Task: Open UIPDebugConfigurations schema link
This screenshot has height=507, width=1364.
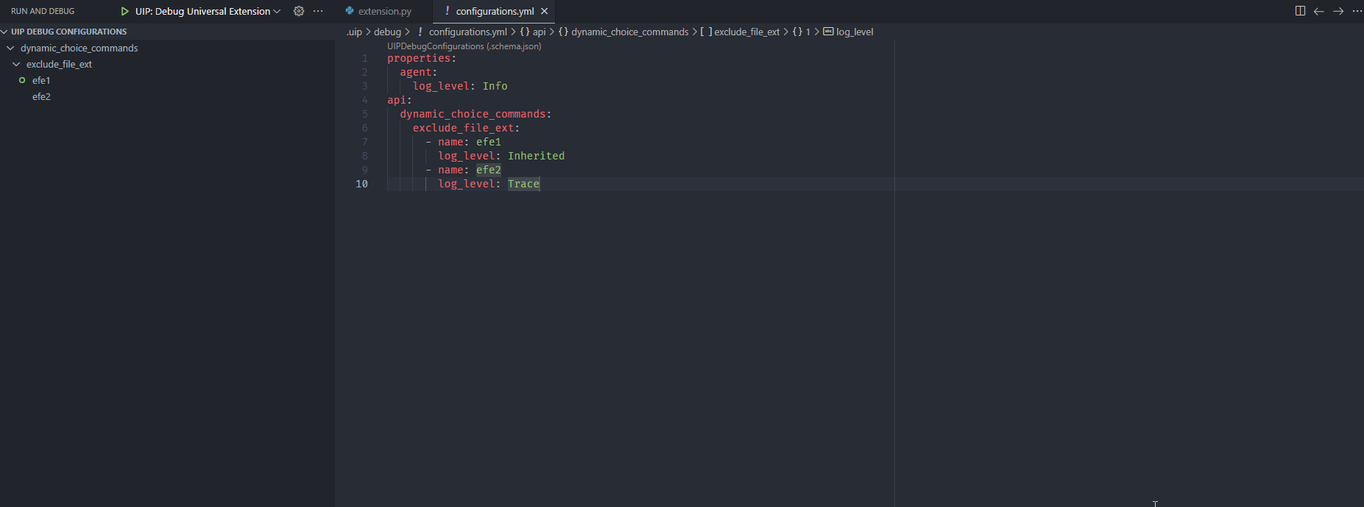Action: click(x=464, y=46)
